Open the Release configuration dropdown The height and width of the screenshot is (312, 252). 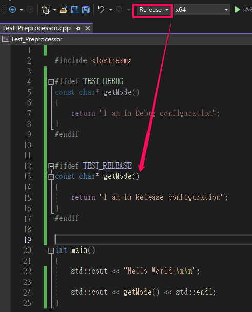click(154, 10)
